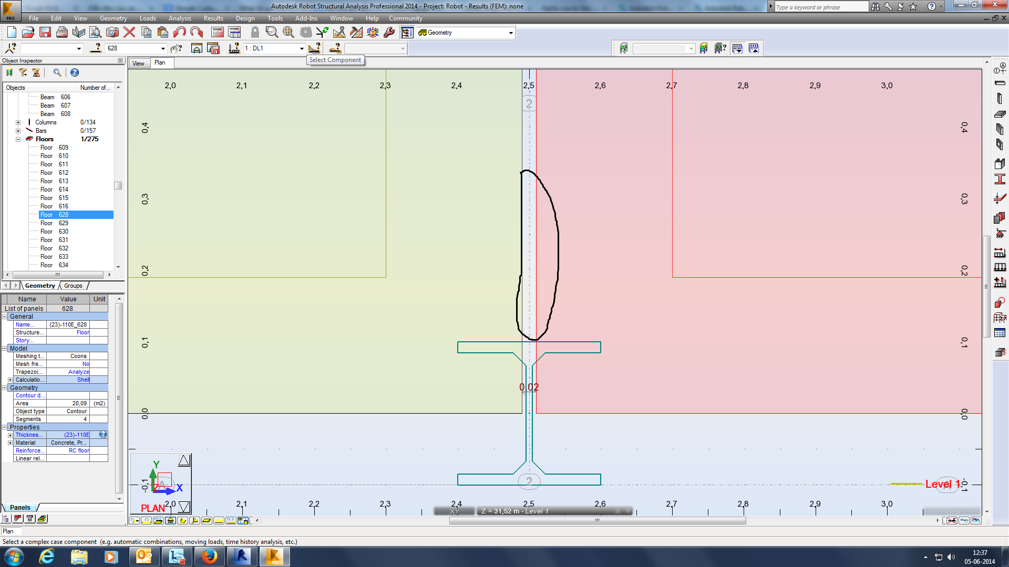Click the help icon in Object Inspector
Image resolution: width=1009 pixels, height=567 pixels.
75,72
